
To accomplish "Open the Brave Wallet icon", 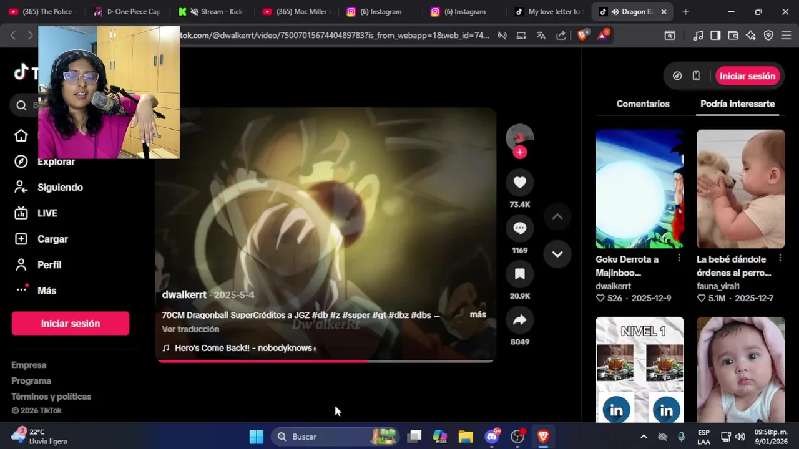I will tap(733, 36).
